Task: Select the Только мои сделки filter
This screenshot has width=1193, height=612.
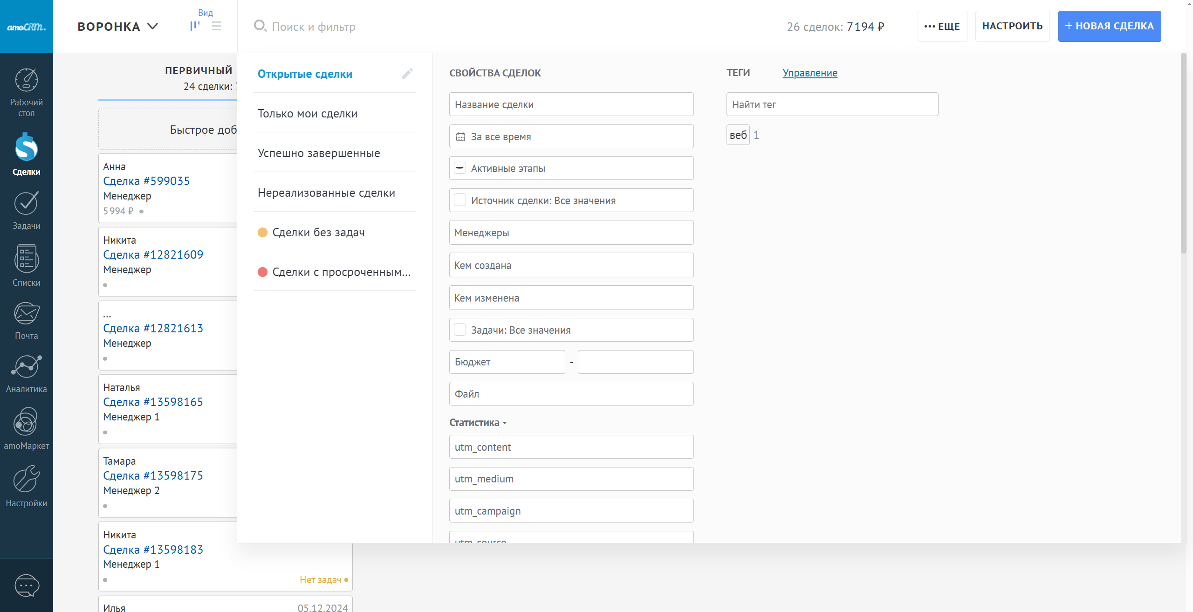Action: pos(308,114)
